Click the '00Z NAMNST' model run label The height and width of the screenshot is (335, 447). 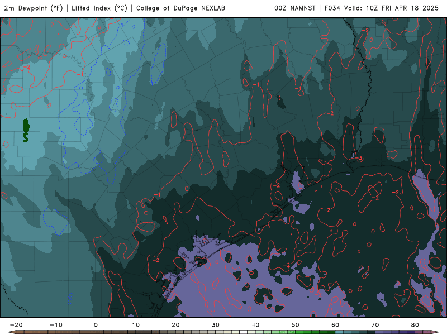click(x=295, y=8)
